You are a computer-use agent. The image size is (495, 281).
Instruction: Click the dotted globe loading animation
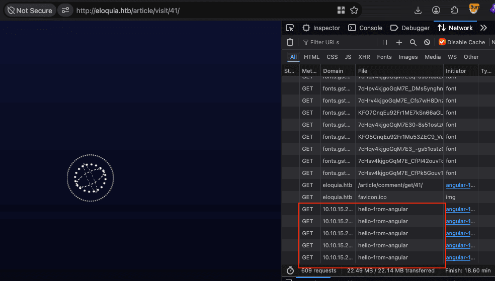tap(90, 178)
